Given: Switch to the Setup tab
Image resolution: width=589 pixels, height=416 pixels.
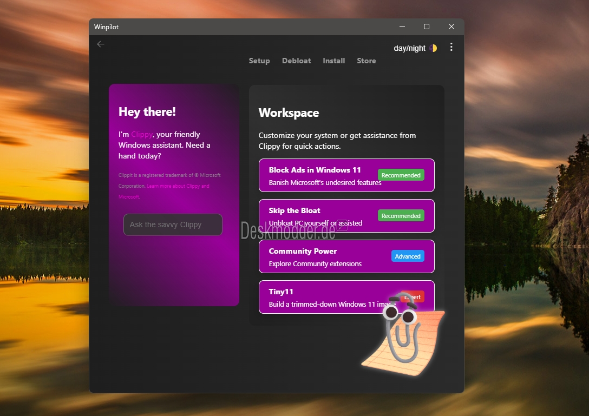Looking at the screenshot, I should [x=259, y=61].
